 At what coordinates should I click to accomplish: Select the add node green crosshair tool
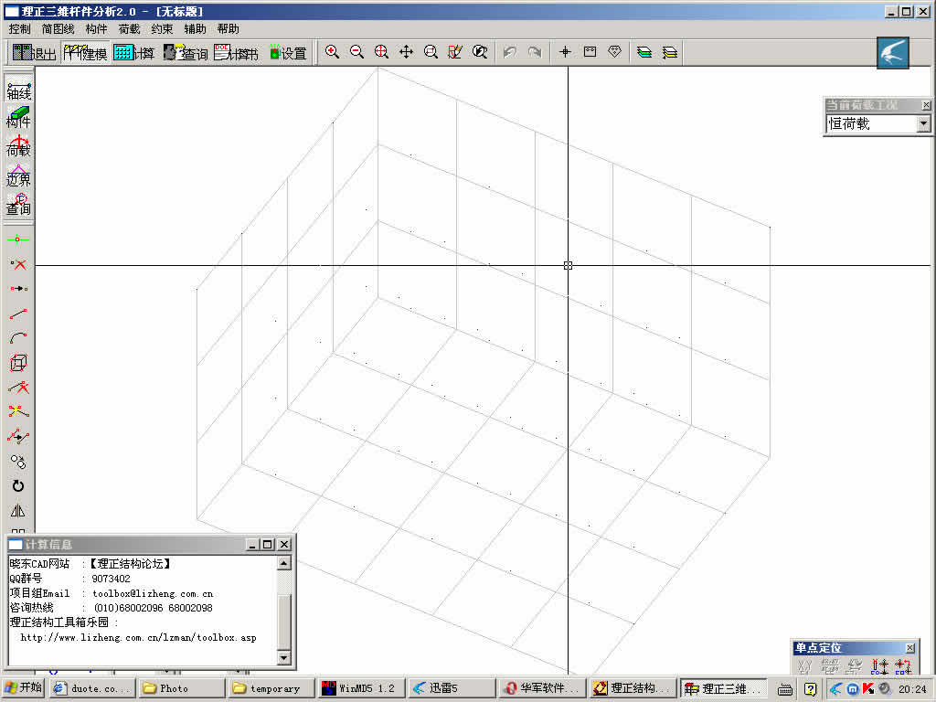tap(18, 239)
